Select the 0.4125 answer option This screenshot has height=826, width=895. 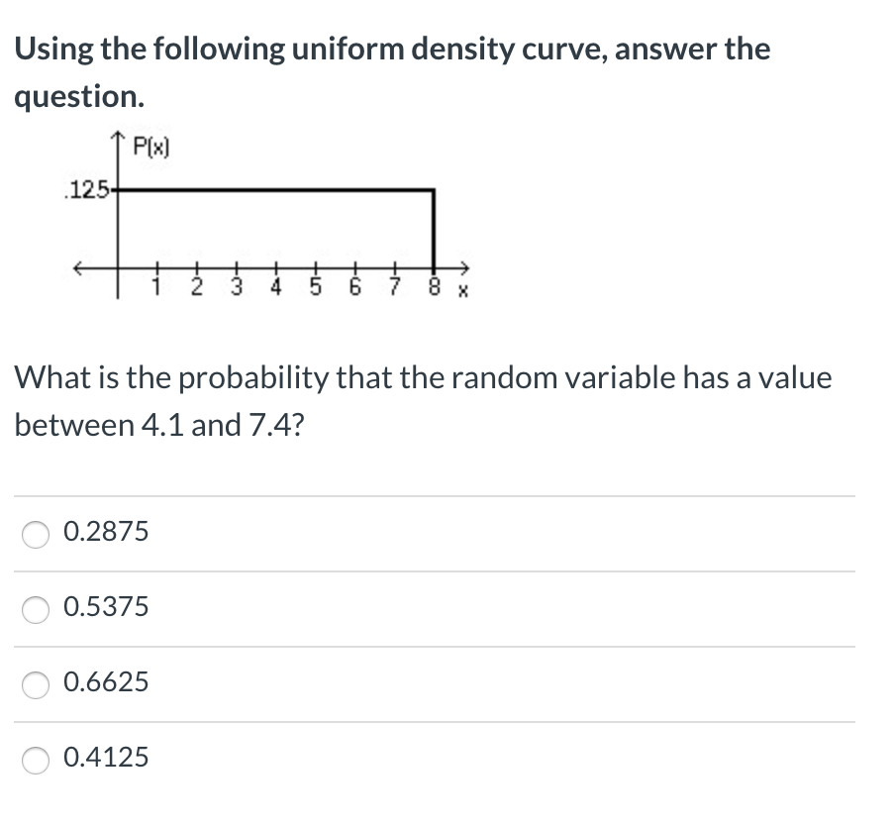36,760
